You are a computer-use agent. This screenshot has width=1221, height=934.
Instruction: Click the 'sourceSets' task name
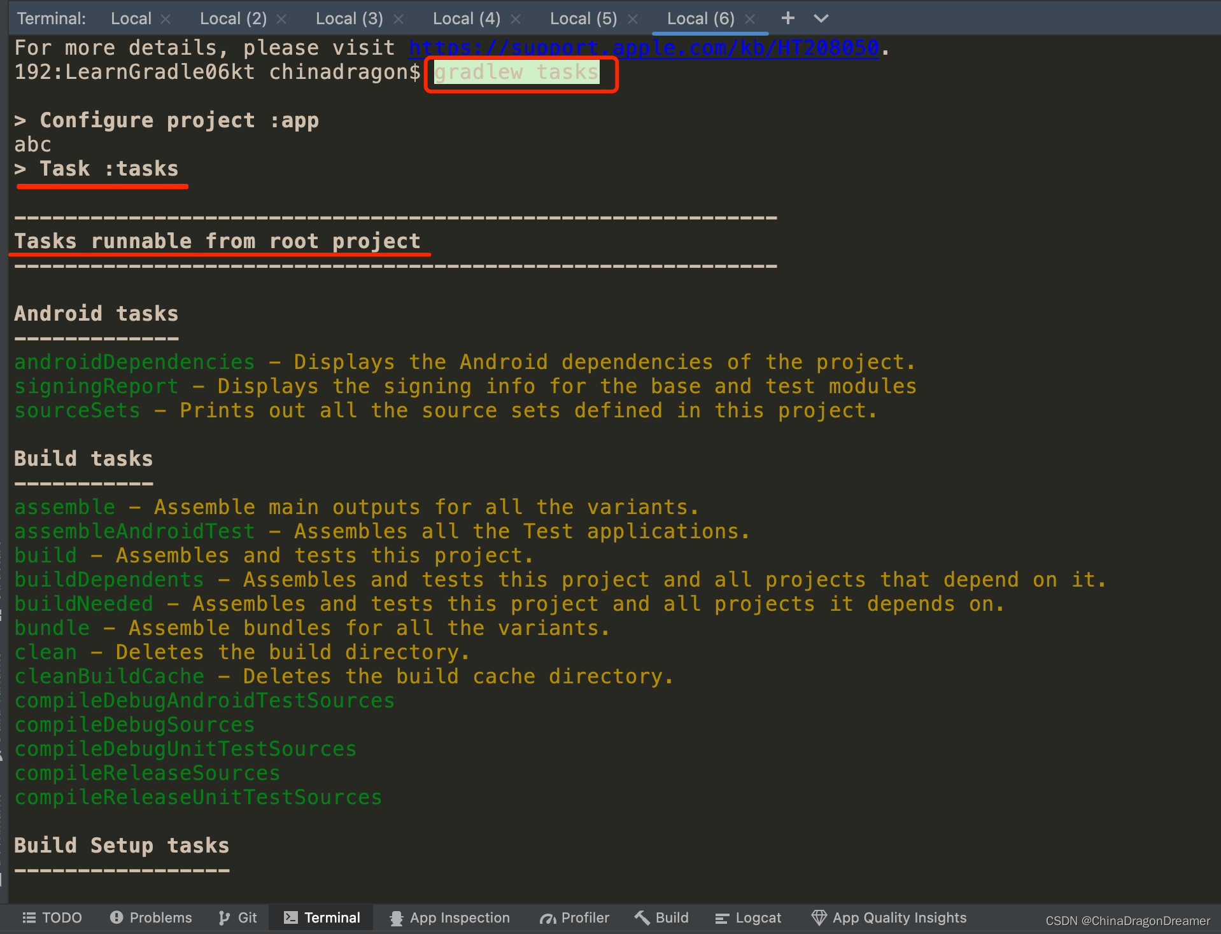click(x=77, y=410)
